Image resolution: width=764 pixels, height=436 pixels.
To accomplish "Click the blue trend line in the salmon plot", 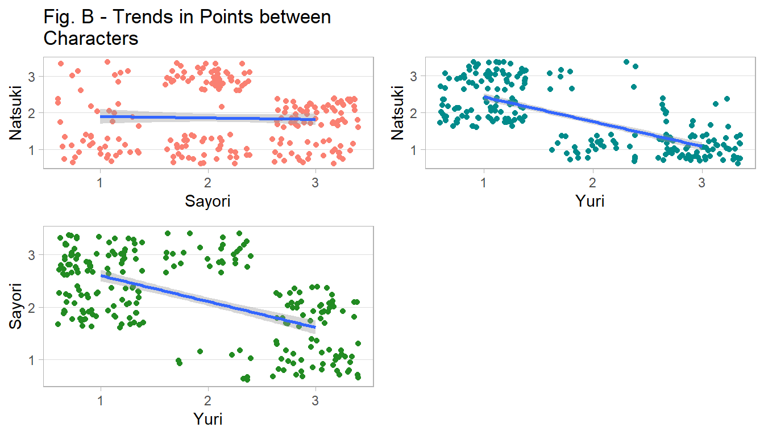I will click(x=208, y=118).
